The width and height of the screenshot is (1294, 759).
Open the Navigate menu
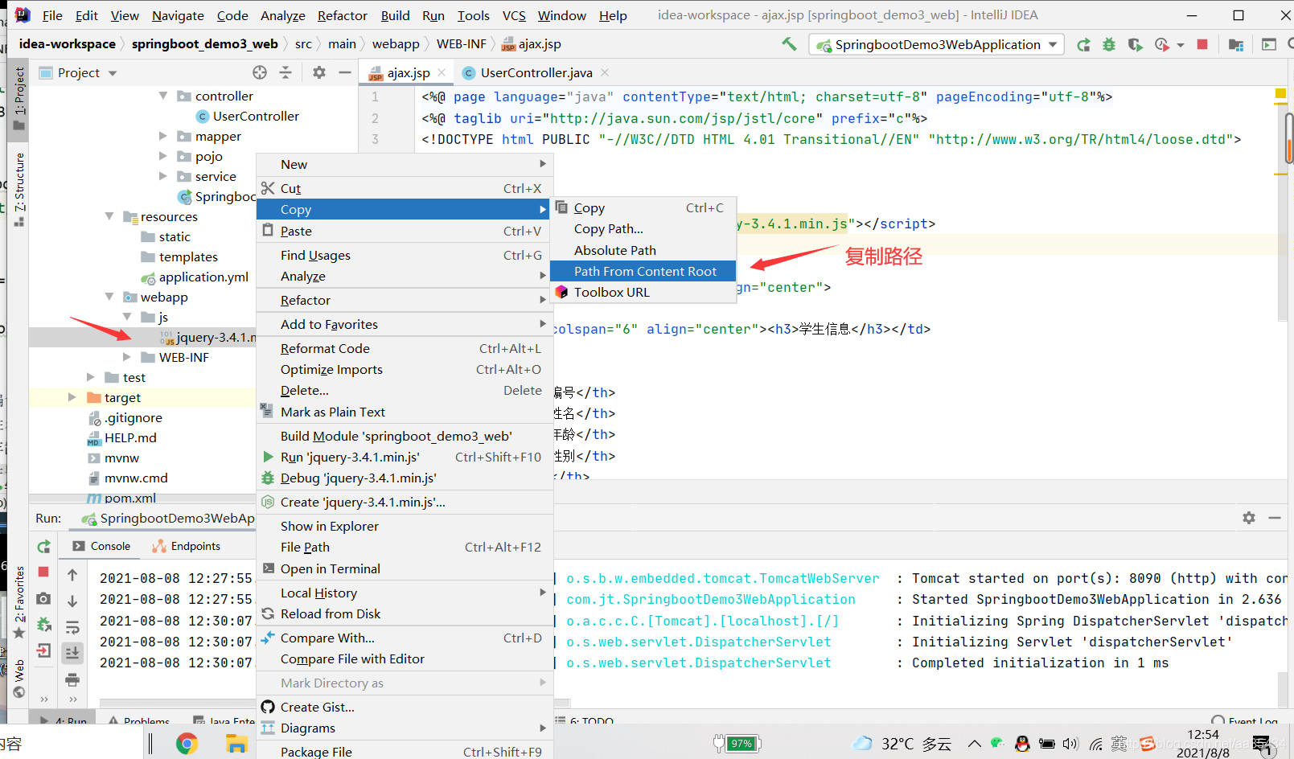coord(178,15)
